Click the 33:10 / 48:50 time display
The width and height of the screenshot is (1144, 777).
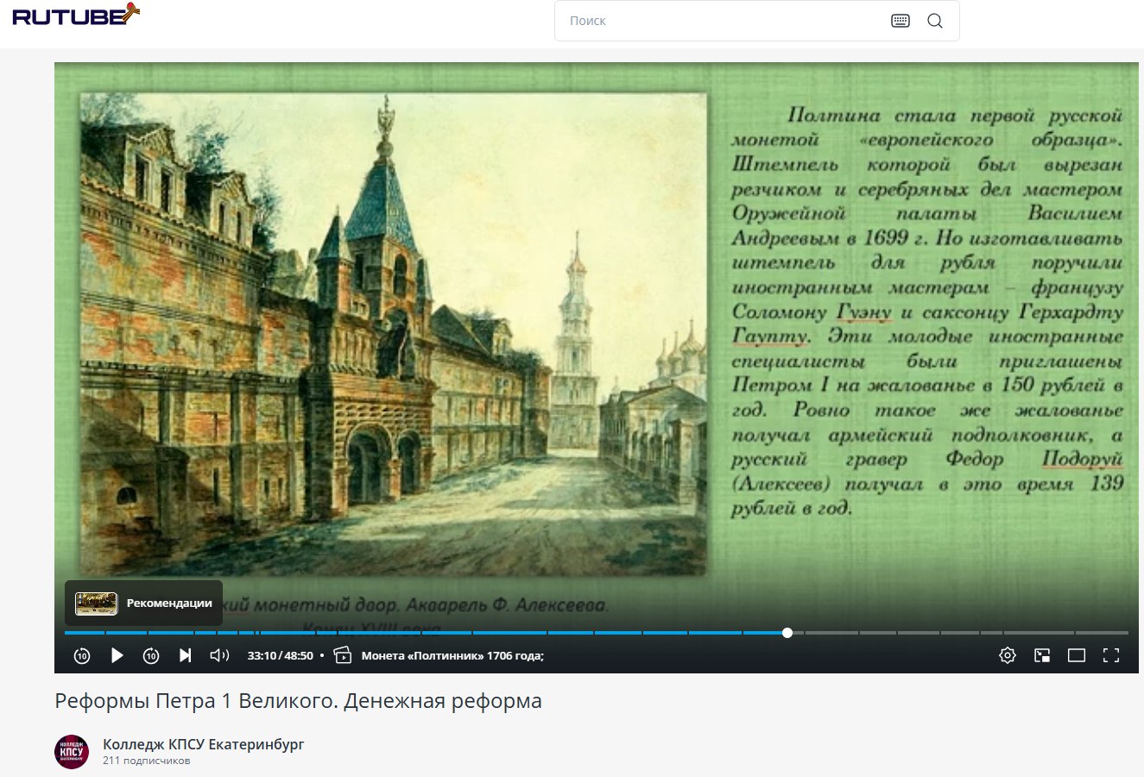tap(281, 655)
